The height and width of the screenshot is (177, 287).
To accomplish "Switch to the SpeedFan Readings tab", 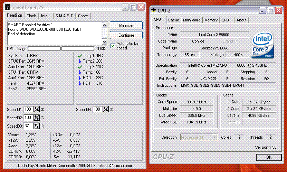I will click(x=15, y=16).
